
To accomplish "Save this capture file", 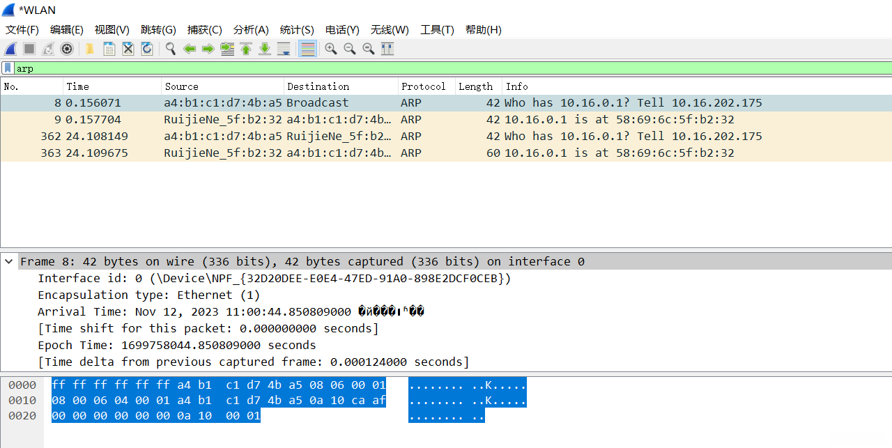I will tap(109, 49).
